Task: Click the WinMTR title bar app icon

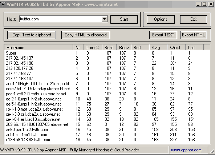Action: click(3, 4)
